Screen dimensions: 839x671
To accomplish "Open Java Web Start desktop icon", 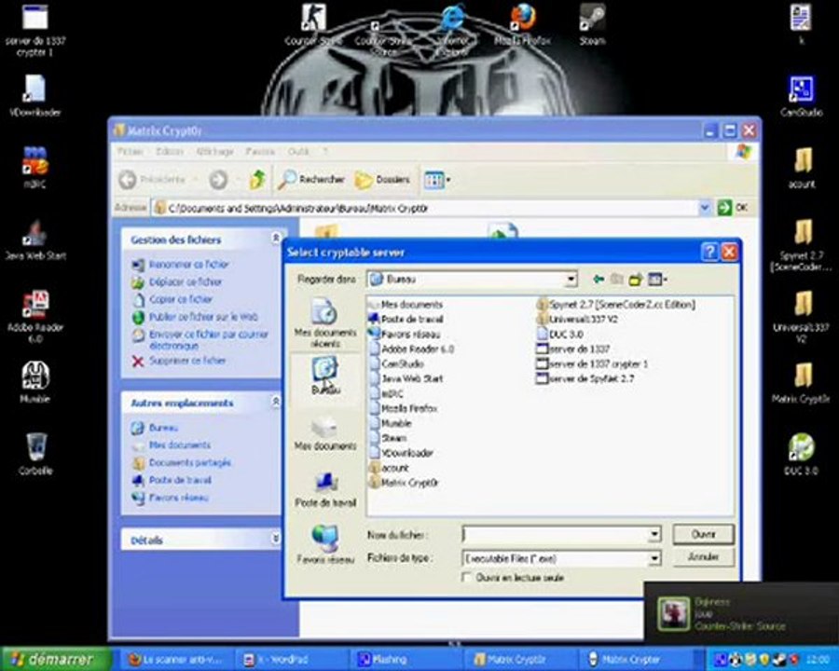I will [35, 240].
